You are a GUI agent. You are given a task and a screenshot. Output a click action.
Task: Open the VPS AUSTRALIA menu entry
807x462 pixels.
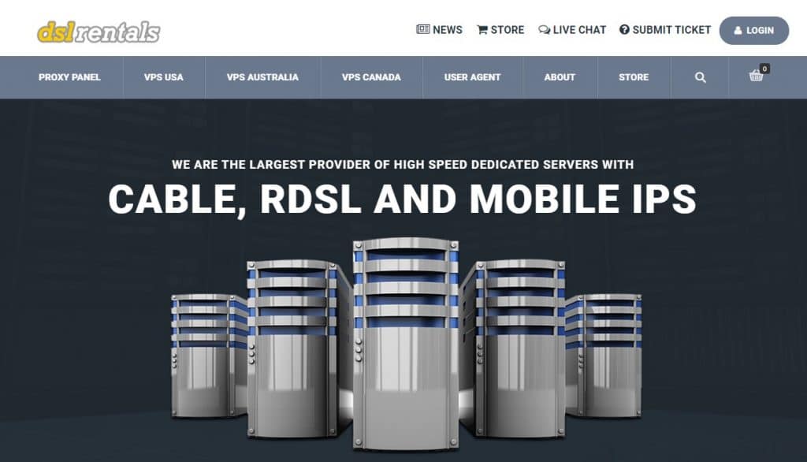[x=262, y=77]
